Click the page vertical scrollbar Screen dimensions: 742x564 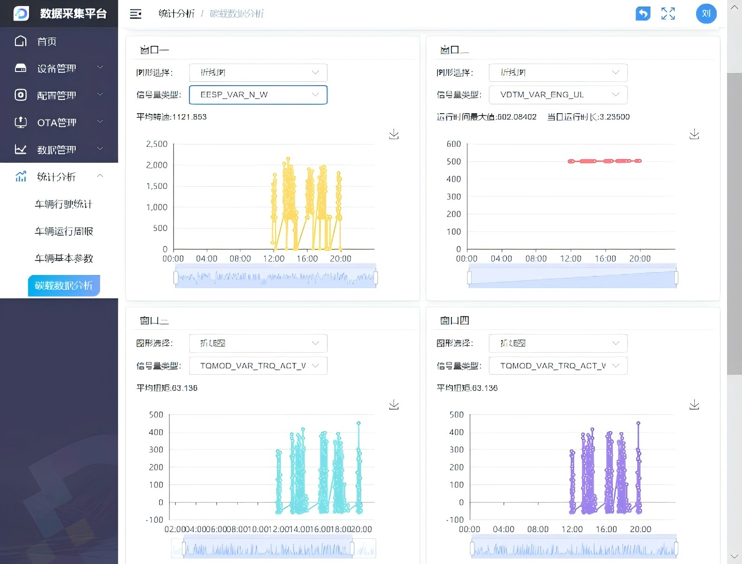[x=734, y=224]
